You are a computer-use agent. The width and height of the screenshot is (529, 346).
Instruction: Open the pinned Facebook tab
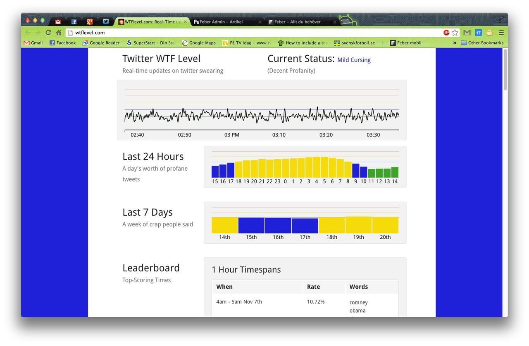pos(74,22)
